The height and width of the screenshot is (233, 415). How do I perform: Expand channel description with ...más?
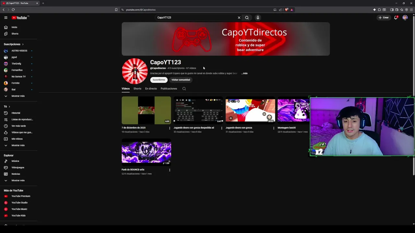[244, 73]
